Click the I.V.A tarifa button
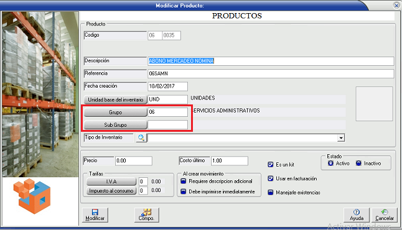402x230 pixels. pyautogui.click(x=111, y=182)
